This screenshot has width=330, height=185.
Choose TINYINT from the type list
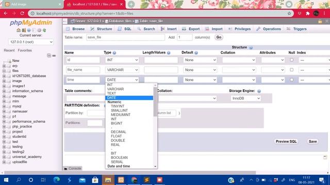pyautogui.click(x=118, y=106)
